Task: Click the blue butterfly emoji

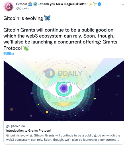Action: tap(48, 18)
